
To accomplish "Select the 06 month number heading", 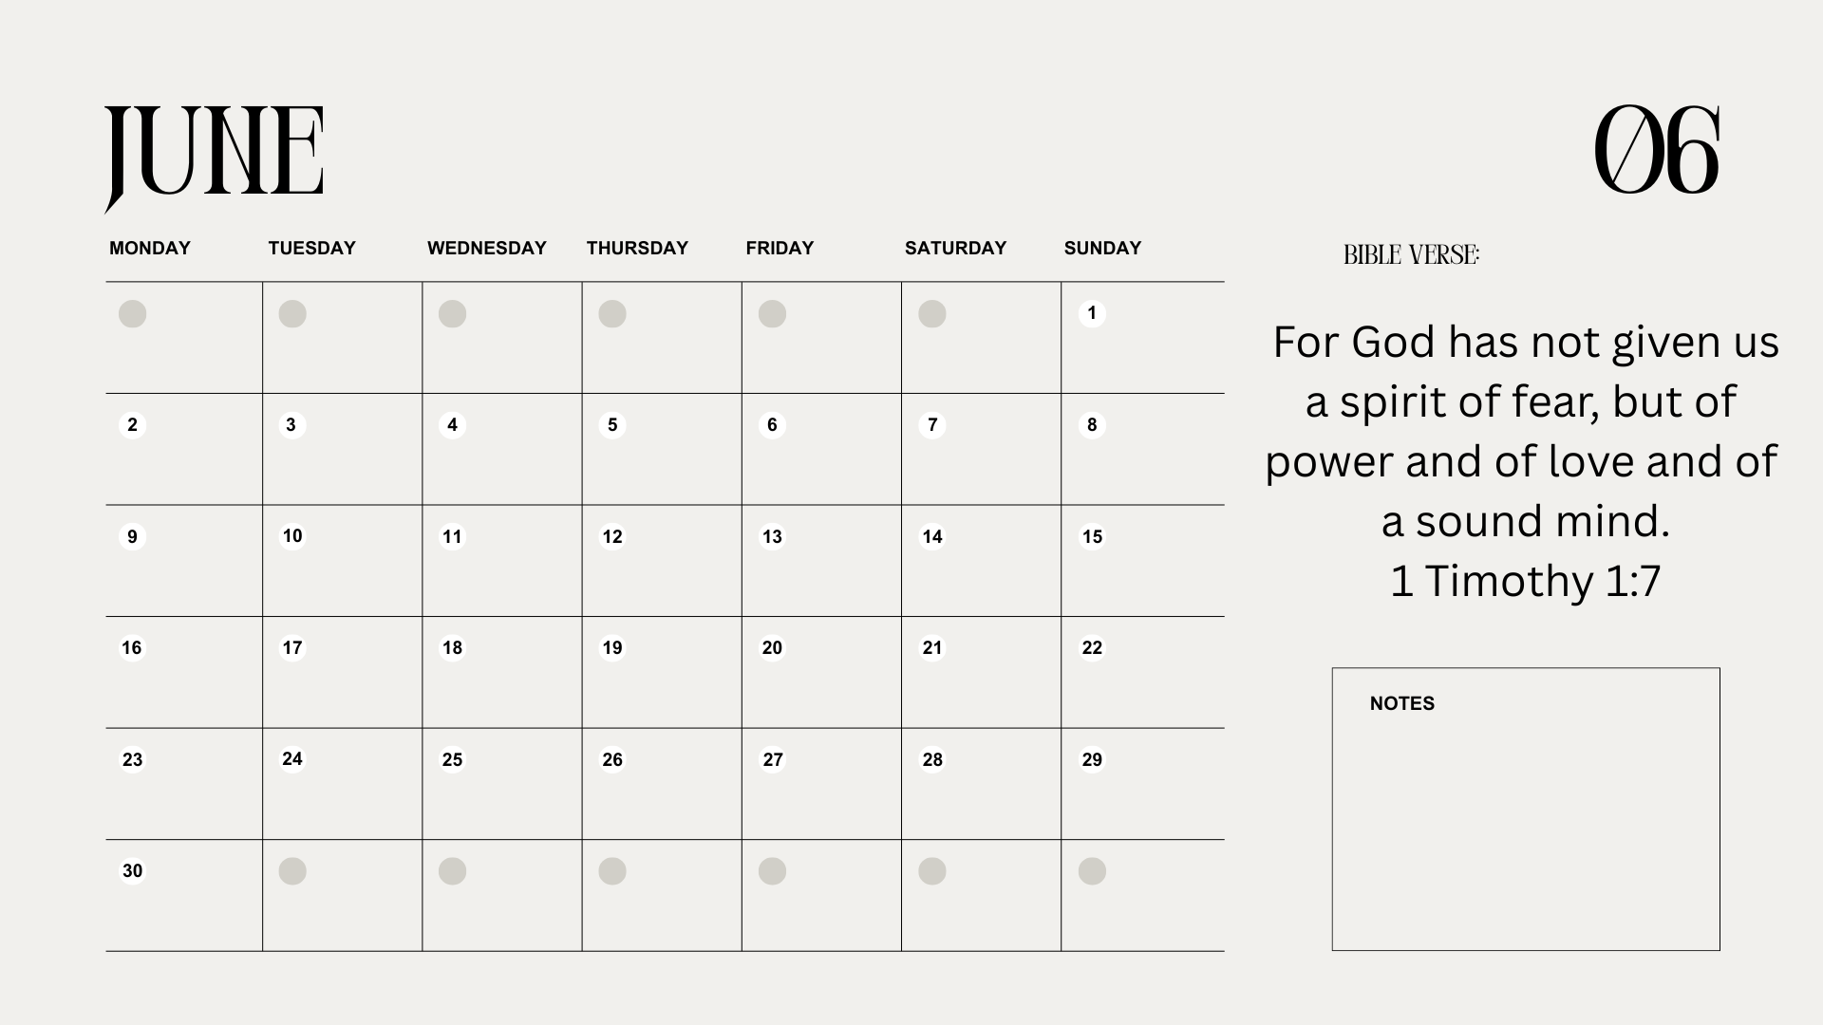I will 1657,149.
